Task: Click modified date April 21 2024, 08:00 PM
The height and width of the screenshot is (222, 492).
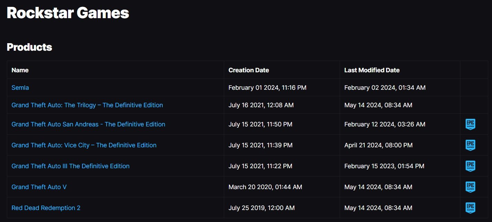Action: coord(379,145)
